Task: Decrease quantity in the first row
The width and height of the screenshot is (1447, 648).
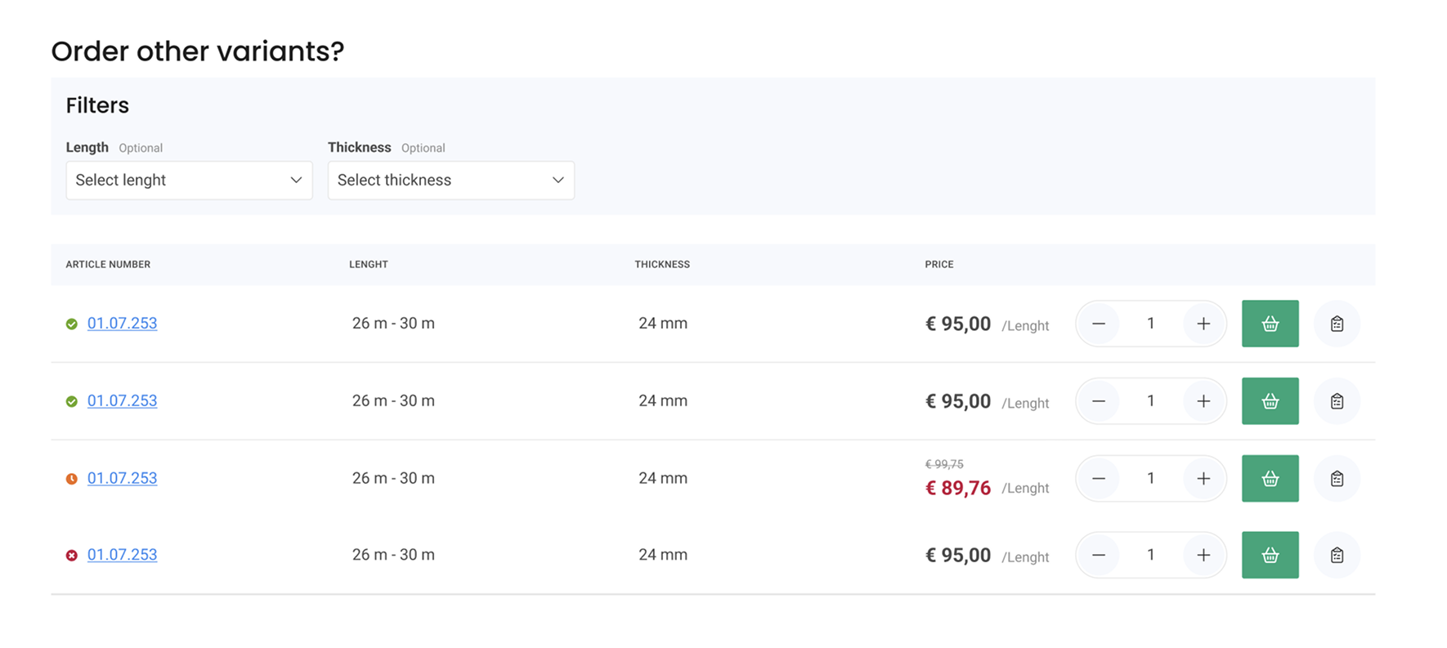Action: coord(1099,324)
